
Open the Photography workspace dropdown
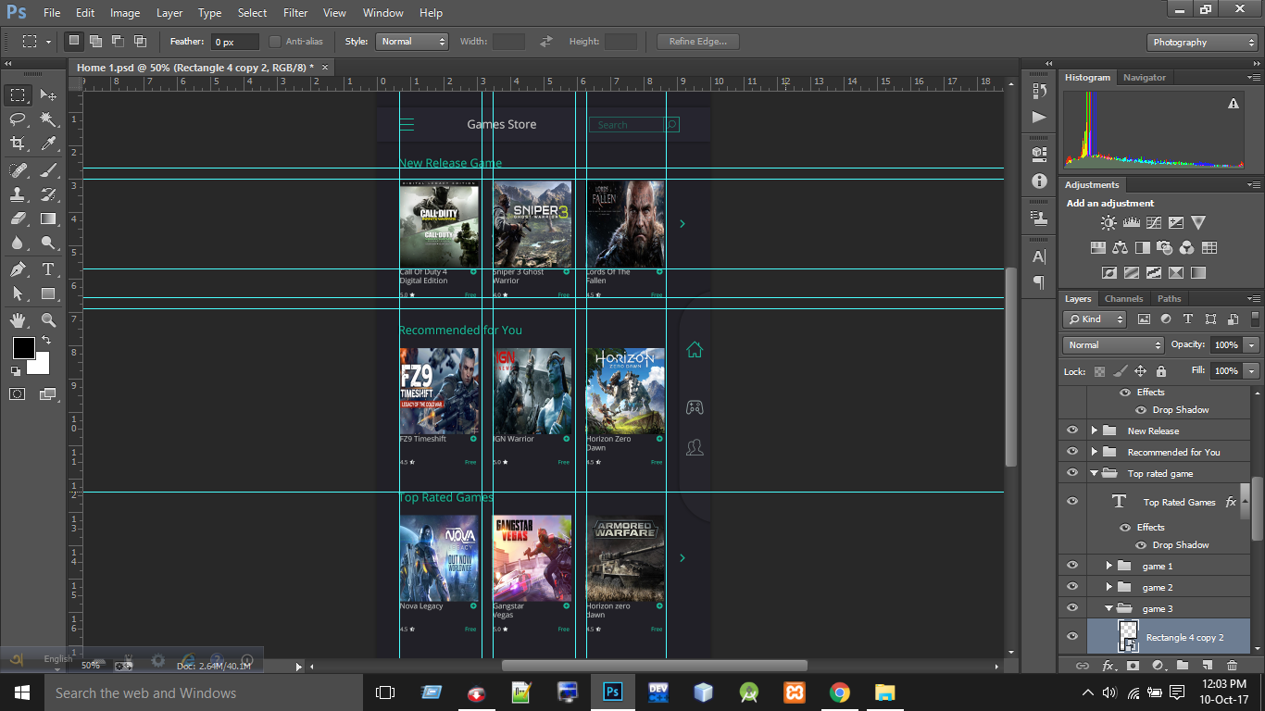point(1202,43)
